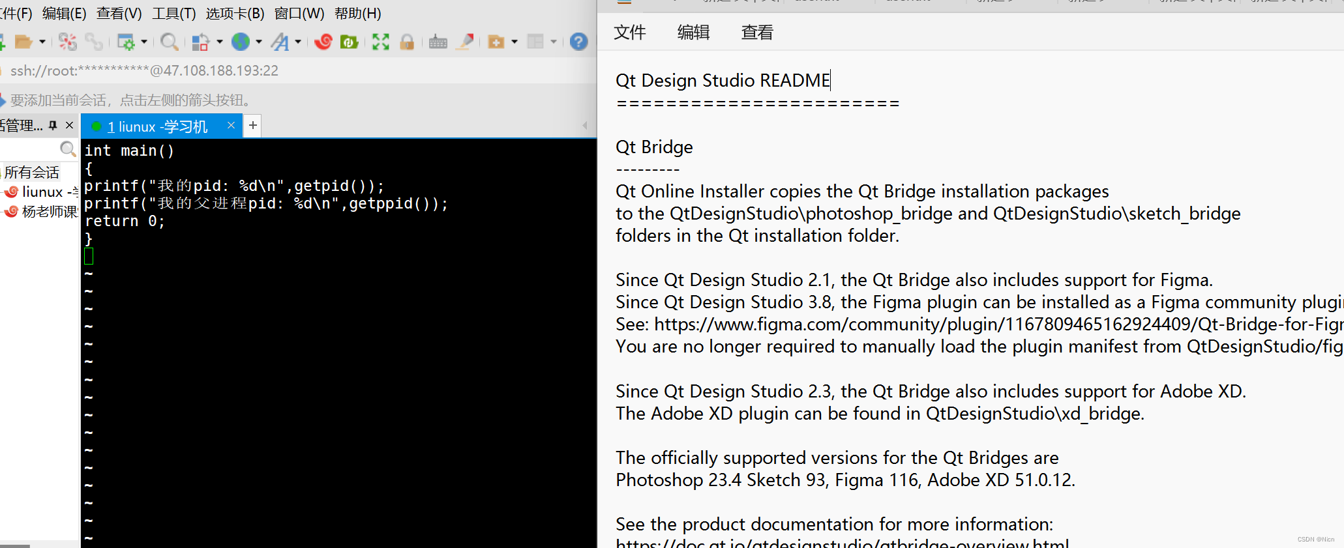Expand the layout panes dropdown arrow

pos(554,42)
